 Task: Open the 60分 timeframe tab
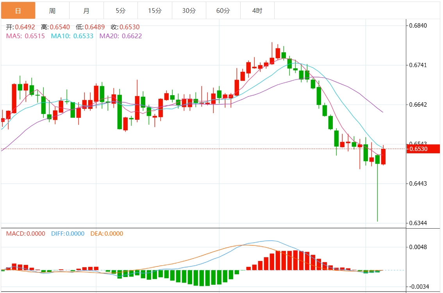223,11
